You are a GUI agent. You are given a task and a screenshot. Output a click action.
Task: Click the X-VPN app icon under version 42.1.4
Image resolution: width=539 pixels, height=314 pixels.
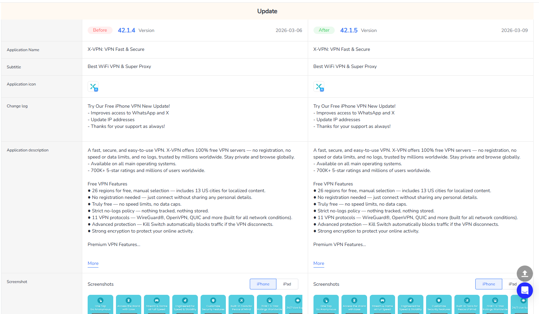(93, 86)
